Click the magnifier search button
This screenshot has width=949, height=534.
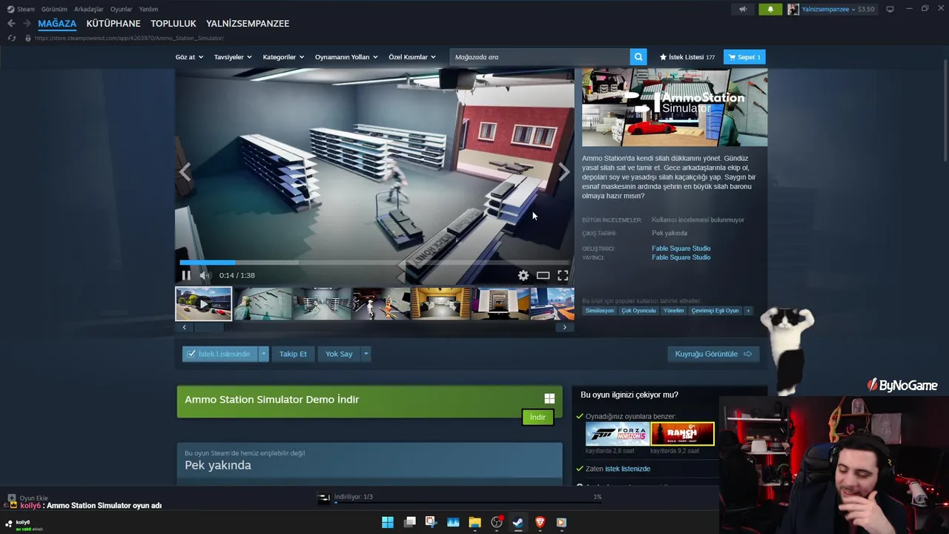(x=638, y=57)
